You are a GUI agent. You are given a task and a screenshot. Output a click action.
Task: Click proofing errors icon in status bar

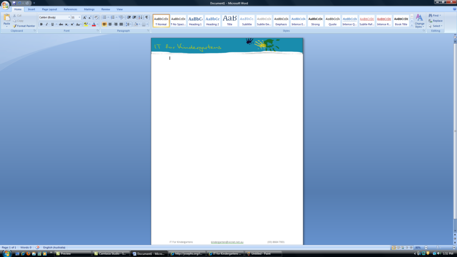(x=37, y=247)
